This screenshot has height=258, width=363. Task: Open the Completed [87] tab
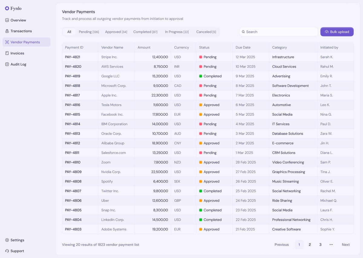[145, 32]
